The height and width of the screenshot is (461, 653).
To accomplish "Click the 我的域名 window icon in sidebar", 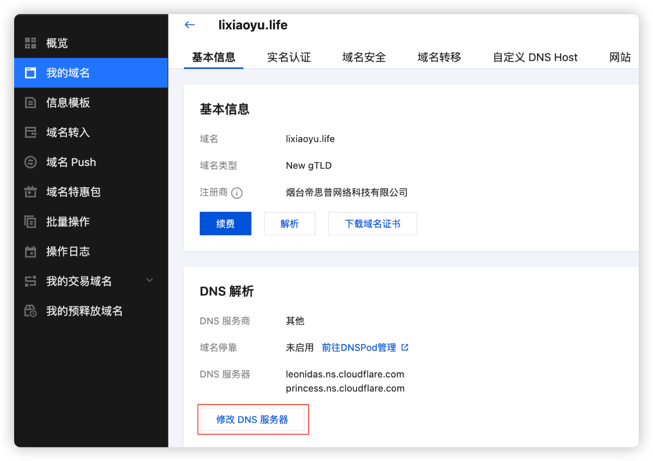I will coord(30,73).
